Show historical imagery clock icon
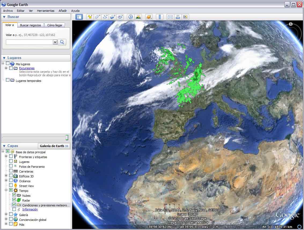This screenshot has height=230, width=304. [131, 17]
